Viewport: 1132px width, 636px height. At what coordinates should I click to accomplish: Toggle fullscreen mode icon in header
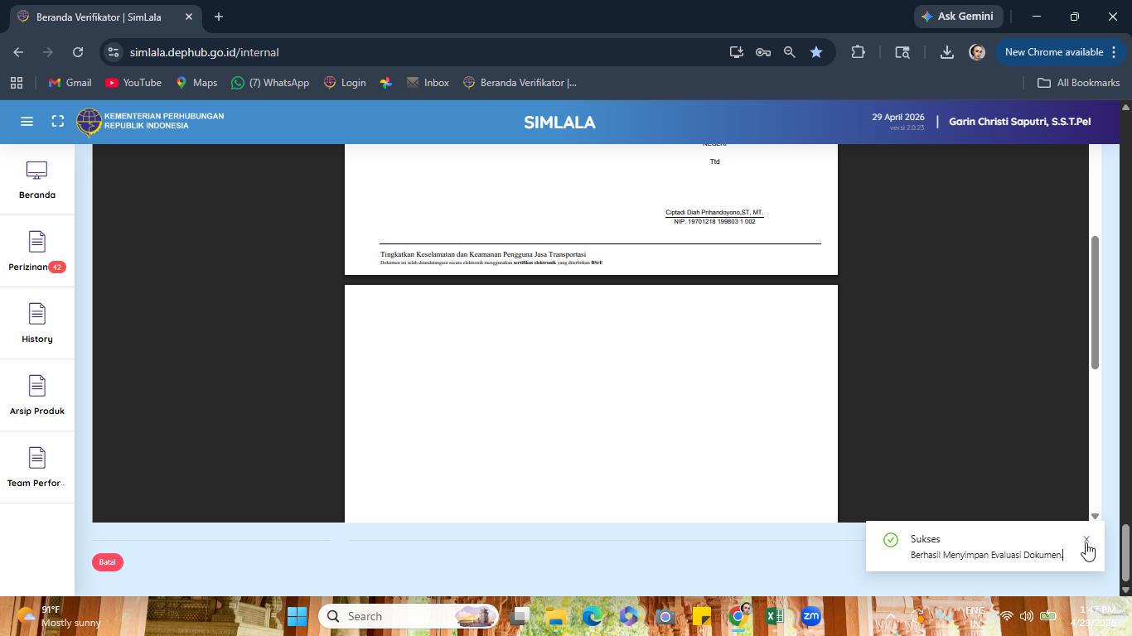(58, 122)
